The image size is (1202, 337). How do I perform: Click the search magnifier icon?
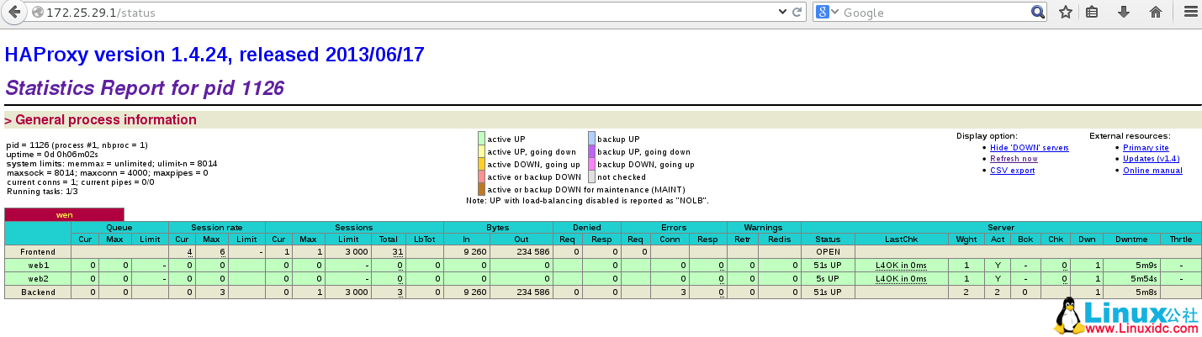tap(1038, 13)
